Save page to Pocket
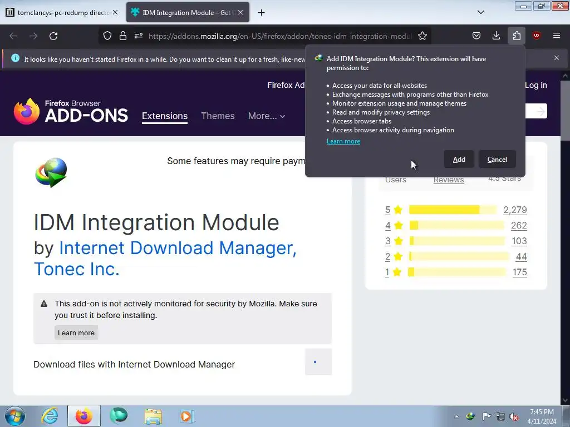 pyautogui.click(x=476, y=36)
